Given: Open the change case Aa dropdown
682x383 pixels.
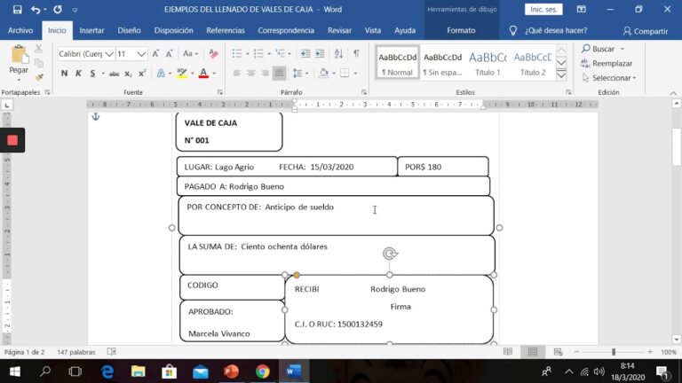Looking at the screenshot, I should coord(190,53).
